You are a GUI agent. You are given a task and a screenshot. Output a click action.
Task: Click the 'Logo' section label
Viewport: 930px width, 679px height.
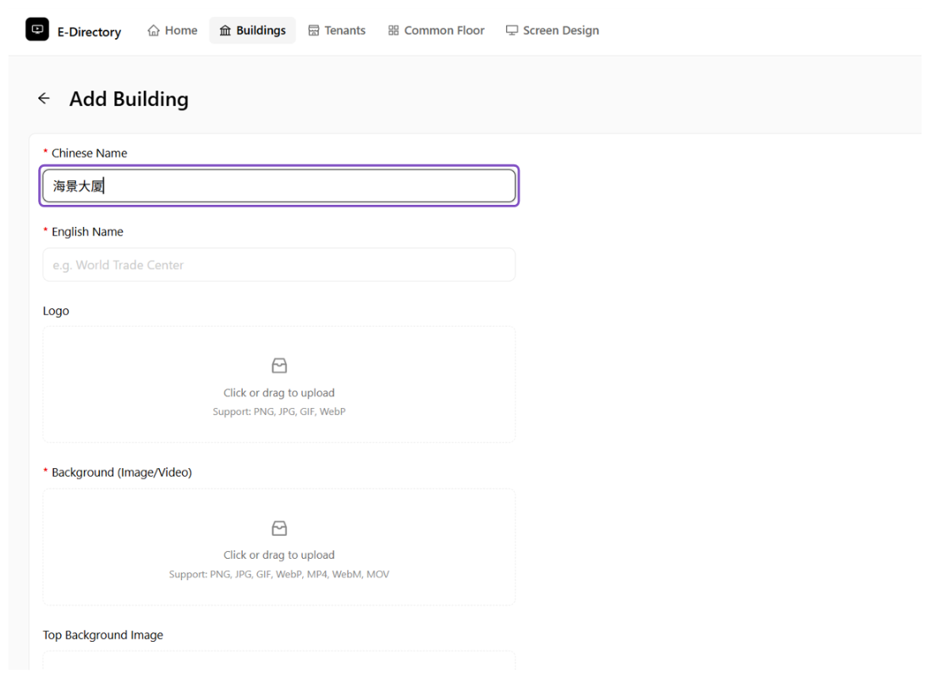(x=56, y=311)
